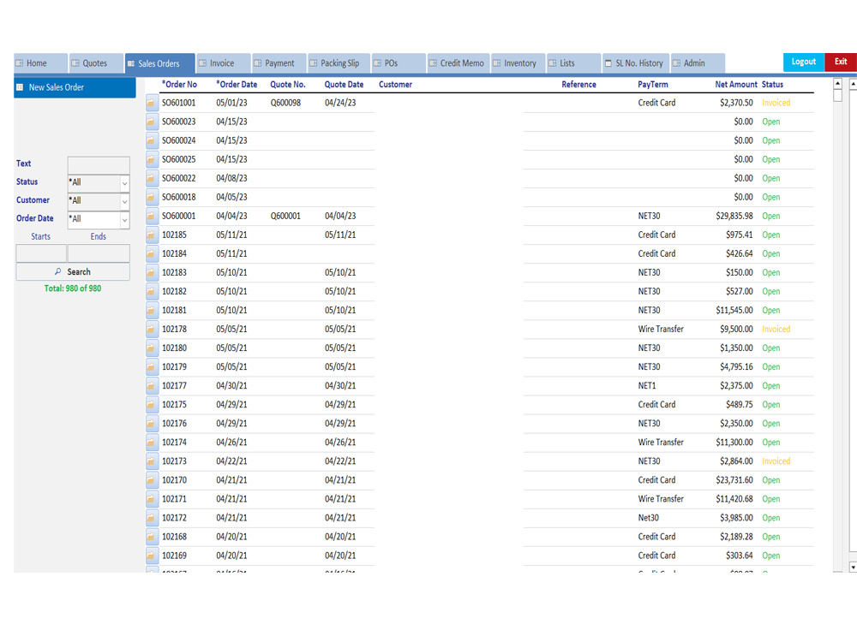The width and height of the screenshot is (857, 642).
Task: Open folder icon for order 102177
Action: click(x=152, y=386)
